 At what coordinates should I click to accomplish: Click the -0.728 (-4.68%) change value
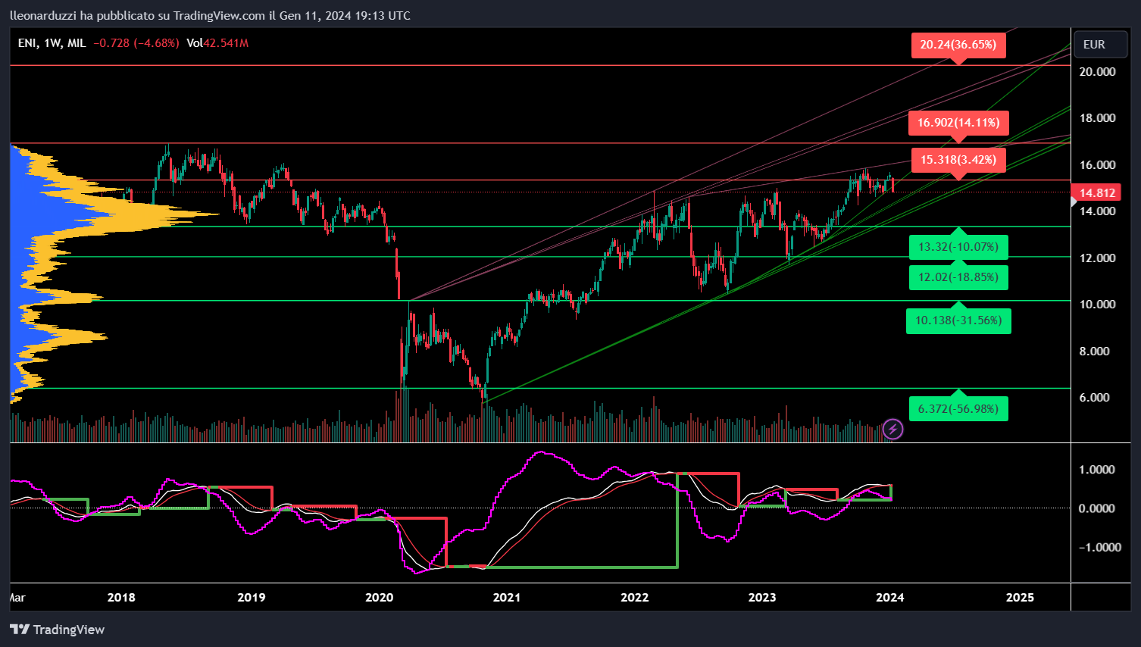click(136, 43)
